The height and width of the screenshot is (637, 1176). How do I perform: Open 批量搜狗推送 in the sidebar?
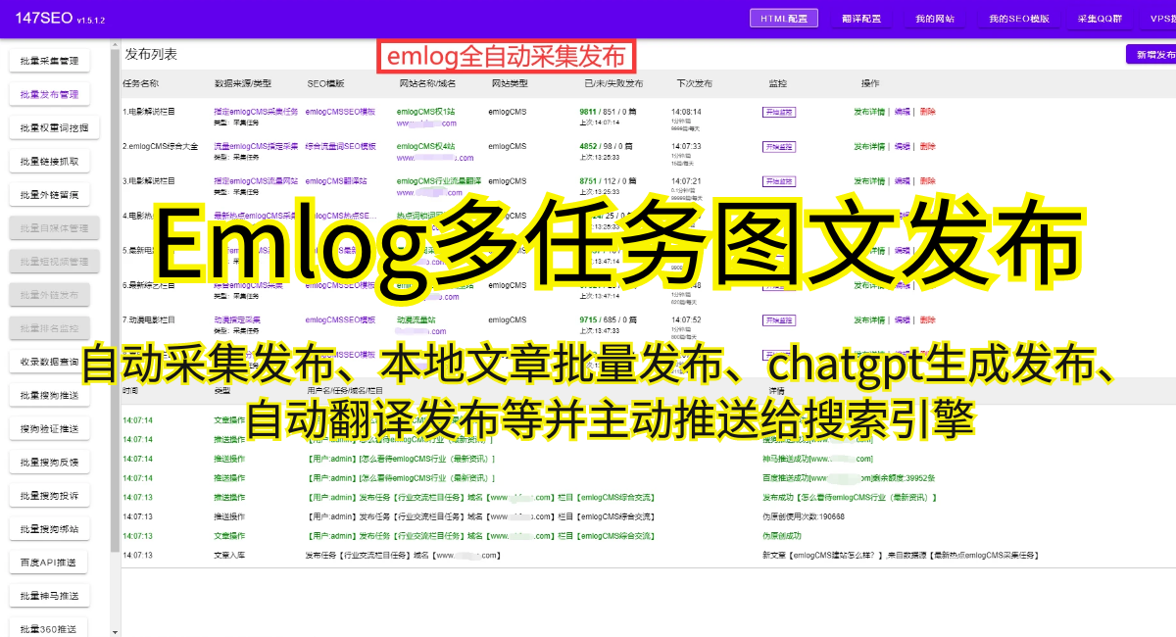(x=49, y=395)
